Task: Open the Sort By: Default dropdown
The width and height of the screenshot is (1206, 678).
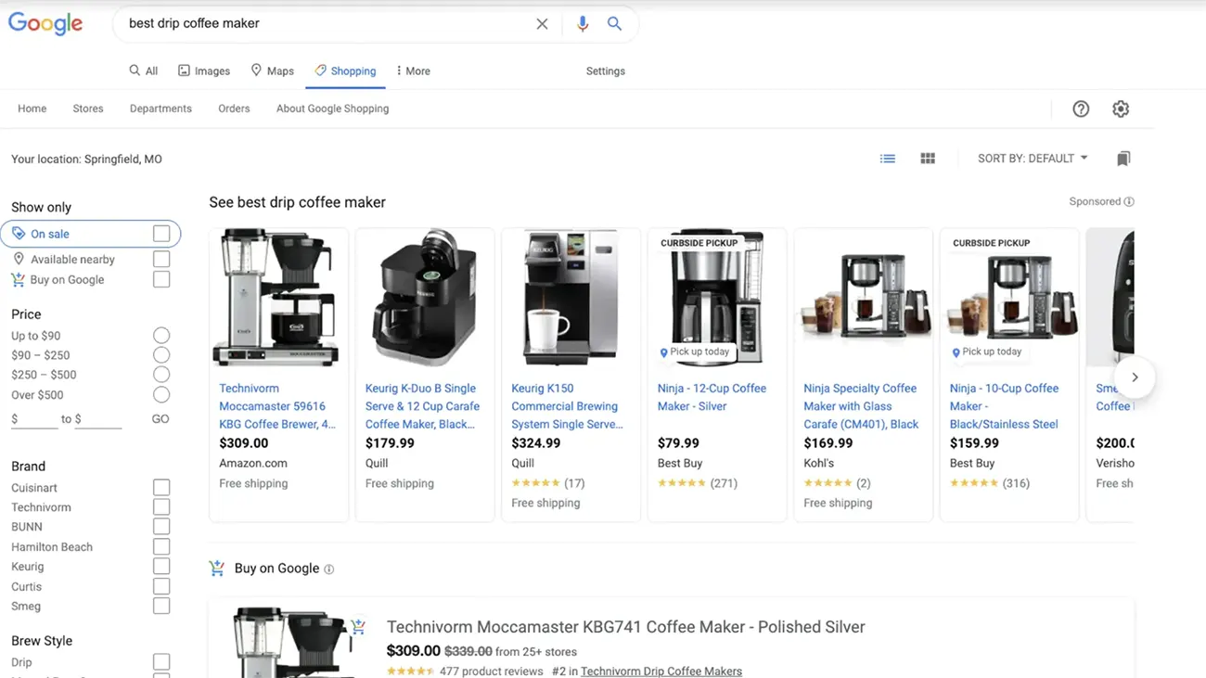Action: (x=1033, y=159)
